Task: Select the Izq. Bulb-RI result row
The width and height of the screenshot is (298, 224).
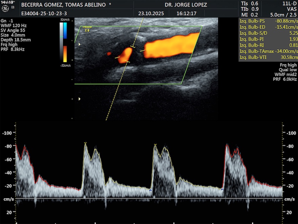Action: 268,45
